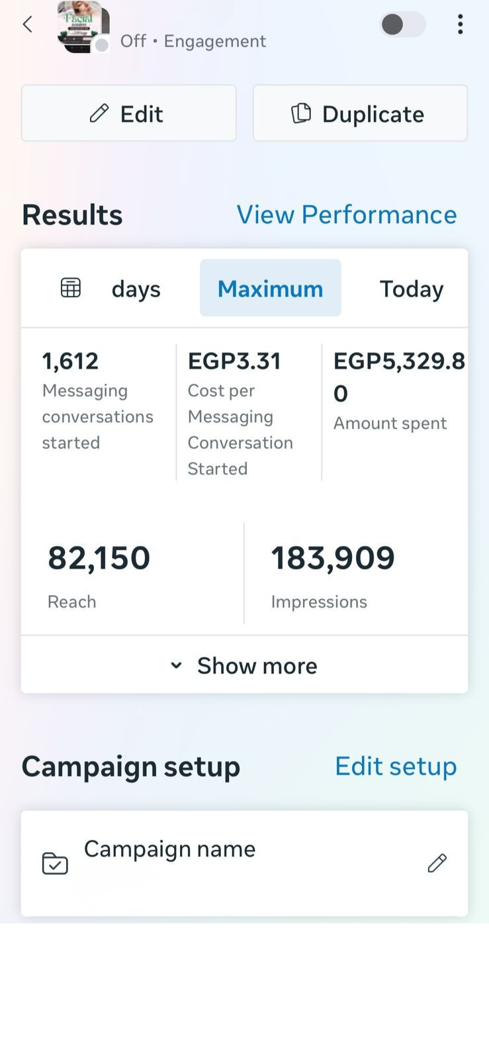Tap the pencil icon beside Campaign name
Screen dimensions: 489x1059
point(437,862)
